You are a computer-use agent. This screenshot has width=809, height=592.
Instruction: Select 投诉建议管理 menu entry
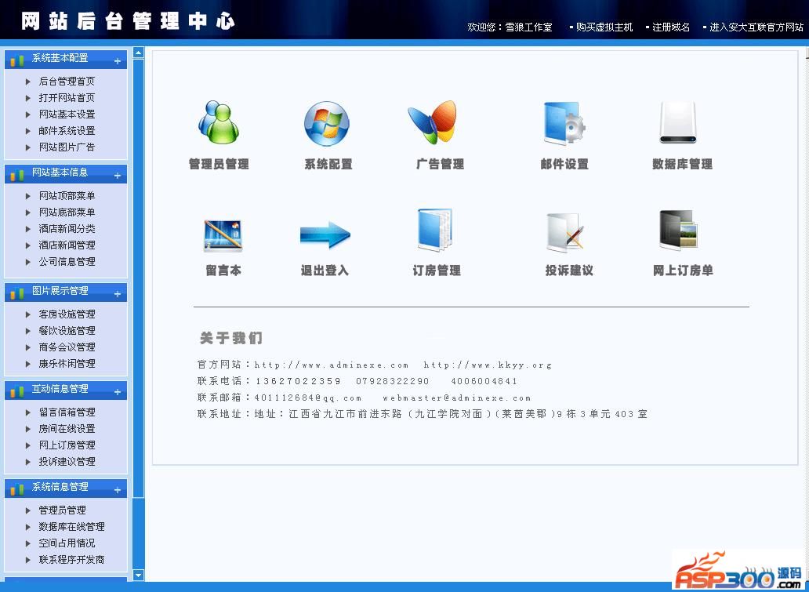tap(67, 461)
